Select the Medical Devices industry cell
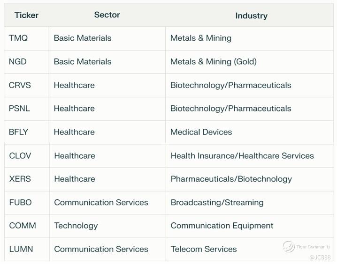Viewport: 337px width, 265px height. coord(201,132)
